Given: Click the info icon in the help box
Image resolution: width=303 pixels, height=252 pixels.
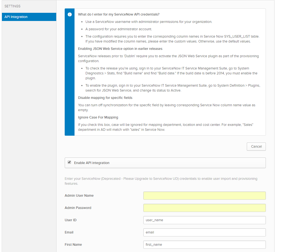Looking at the screenshot, I should 70,14.
